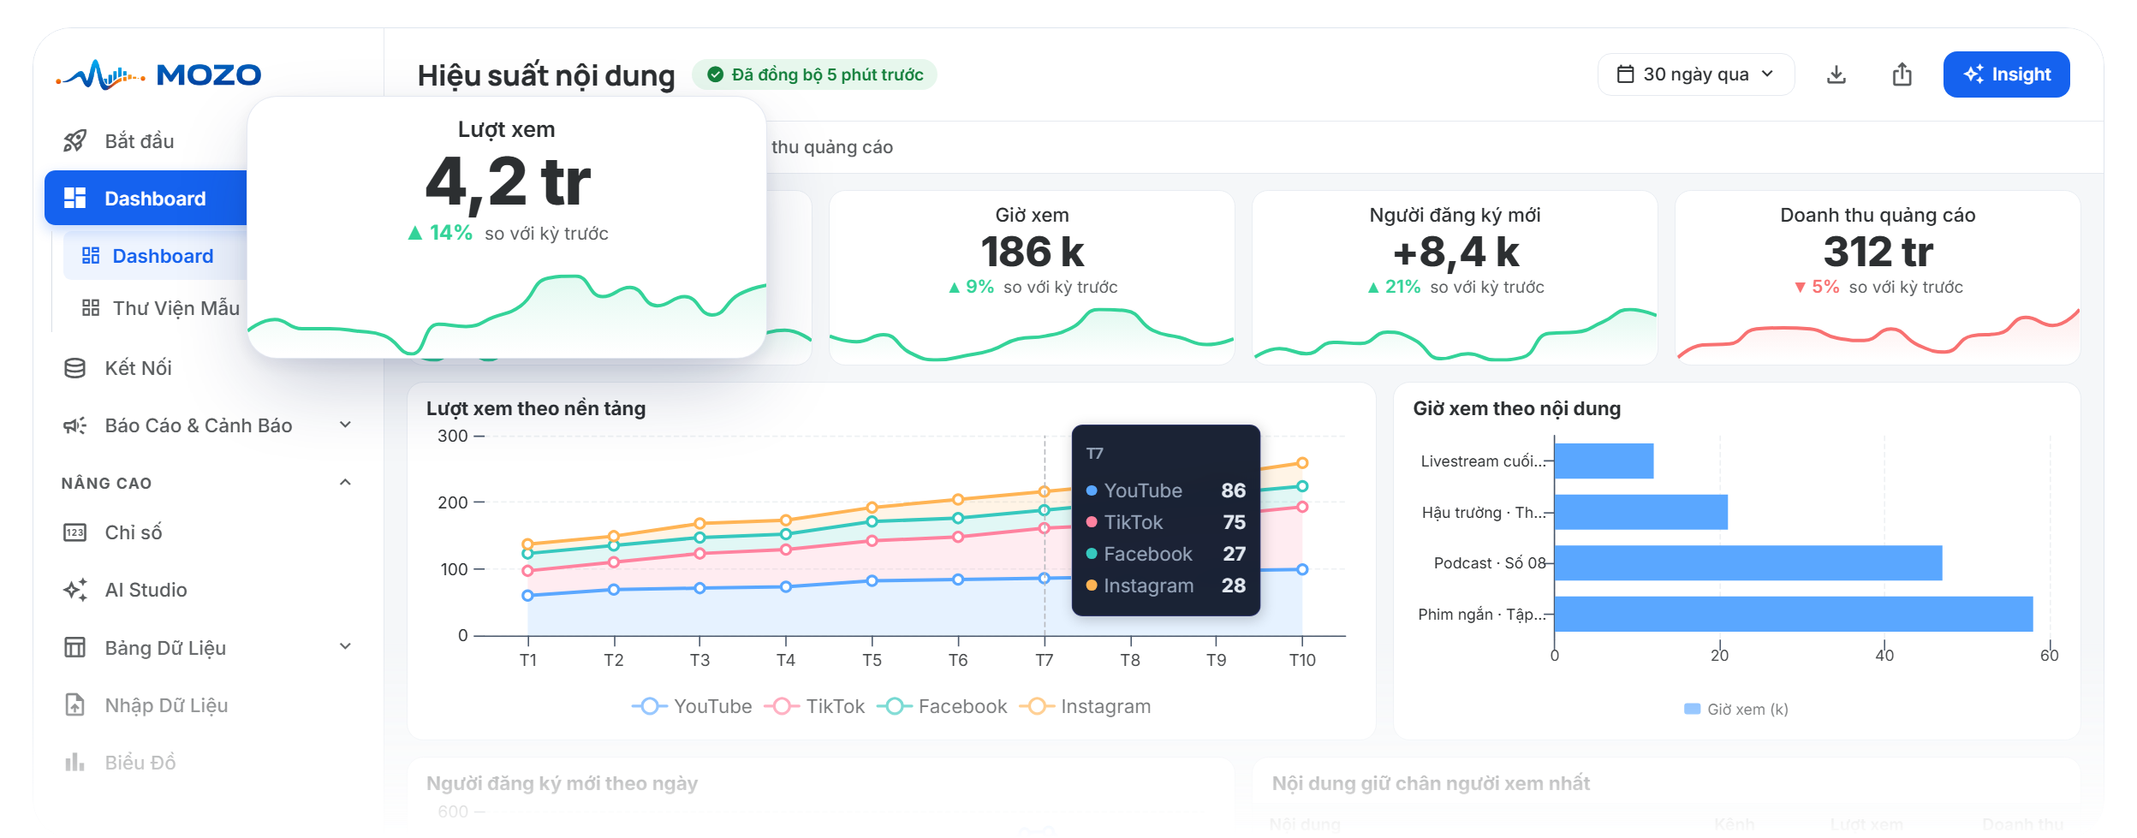Toggle Instagram series in chart legend
Viewport: 2137px width, 838px height.
[1086, 706]
